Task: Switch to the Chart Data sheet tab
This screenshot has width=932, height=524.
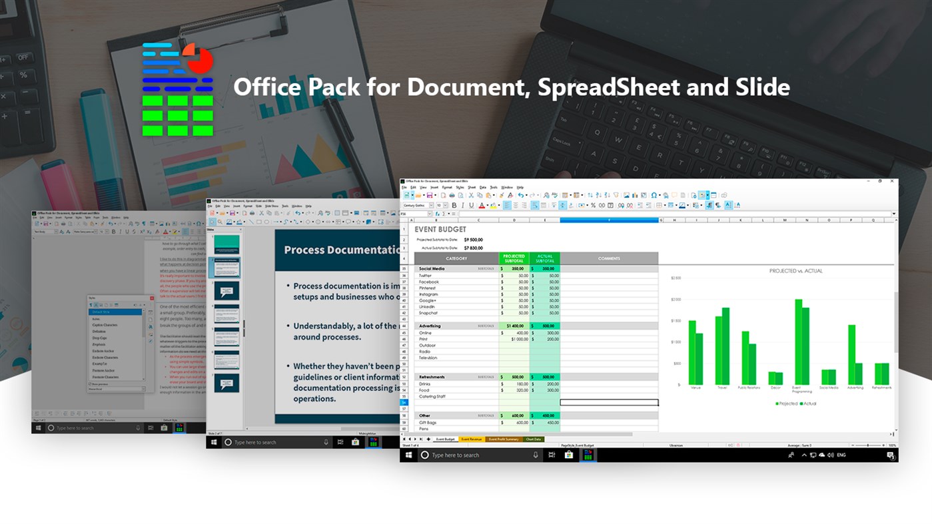Action: 534,439
